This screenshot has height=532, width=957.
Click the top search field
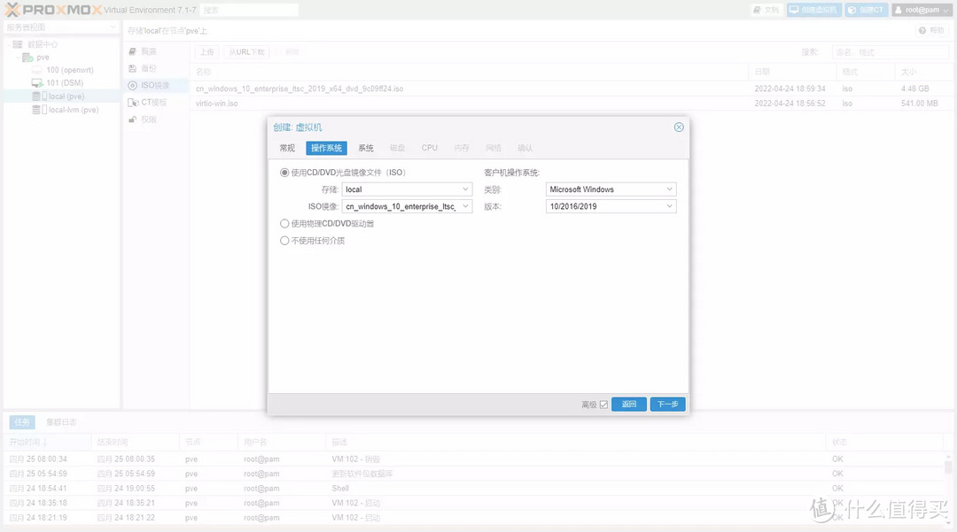pyautogui.click(x=249, y=10)
